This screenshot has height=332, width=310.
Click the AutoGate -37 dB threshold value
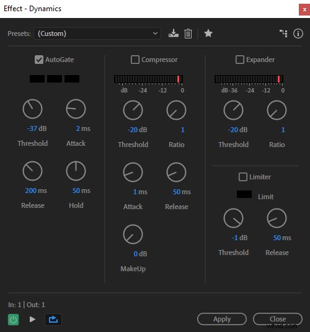click(37, 128)
